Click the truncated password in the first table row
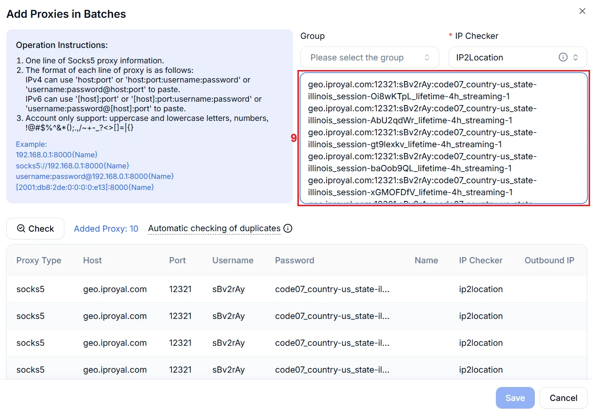Viewport: 592px width, 411px height. (x=332, y=289)
